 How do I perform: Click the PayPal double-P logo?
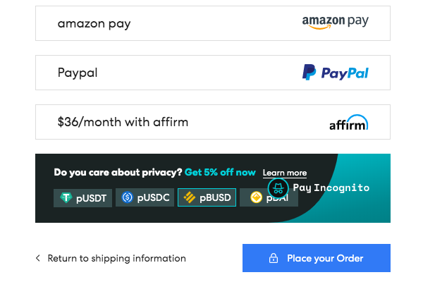point(309,73)
